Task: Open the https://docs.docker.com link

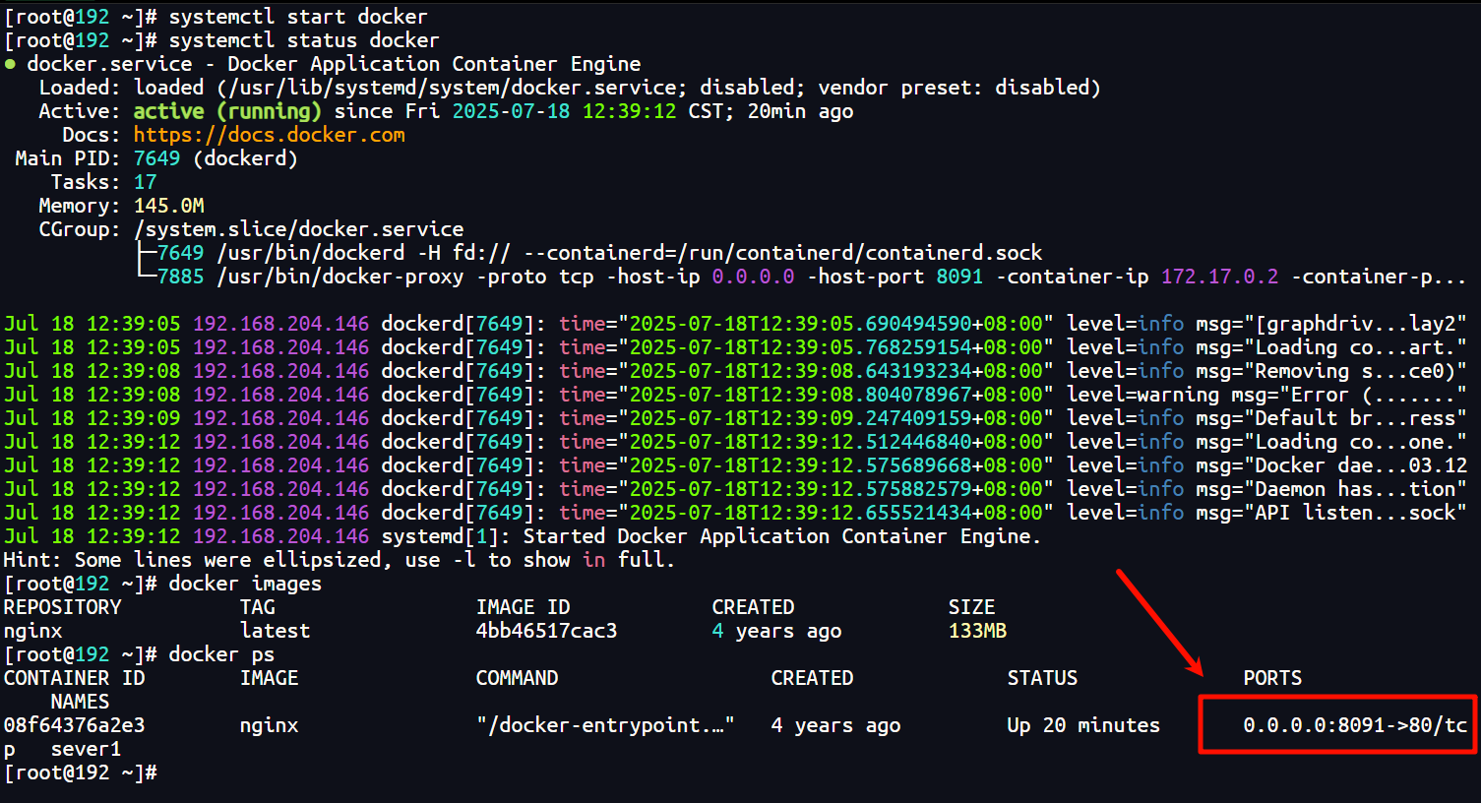Action: [269, 135]
